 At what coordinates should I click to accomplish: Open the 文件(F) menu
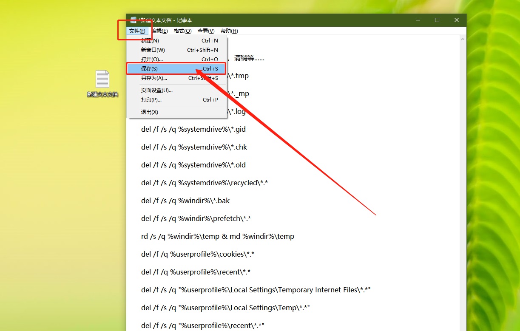(137, 31)
